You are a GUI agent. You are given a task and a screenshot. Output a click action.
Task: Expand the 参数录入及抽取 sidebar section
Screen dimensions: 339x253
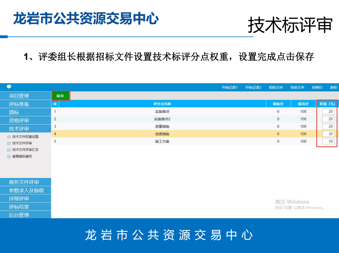[25, 190]
